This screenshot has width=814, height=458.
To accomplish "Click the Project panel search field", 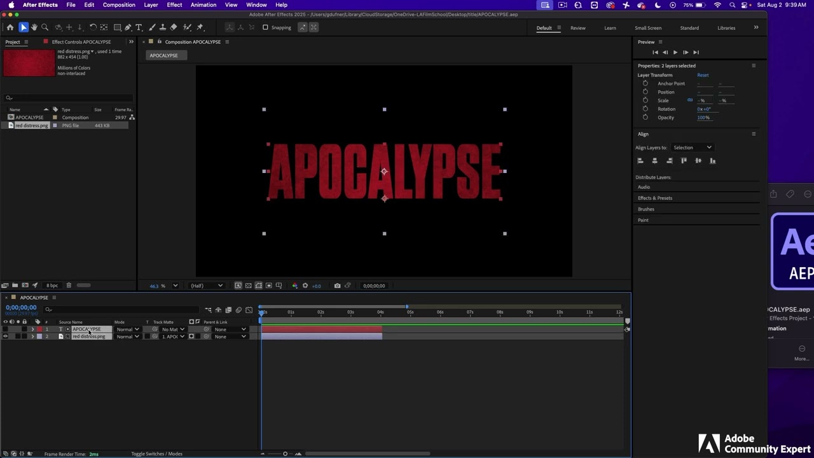I will 69,98.
